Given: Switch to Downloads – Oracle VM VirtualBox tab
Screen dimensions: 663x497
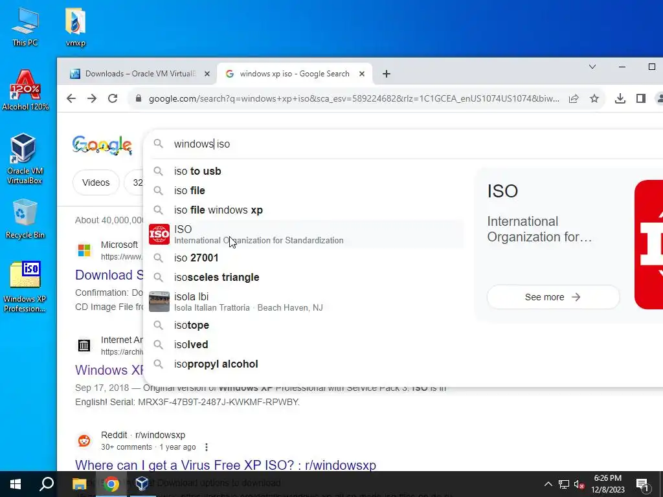Looking at the screenshot, I should point(140,74).
